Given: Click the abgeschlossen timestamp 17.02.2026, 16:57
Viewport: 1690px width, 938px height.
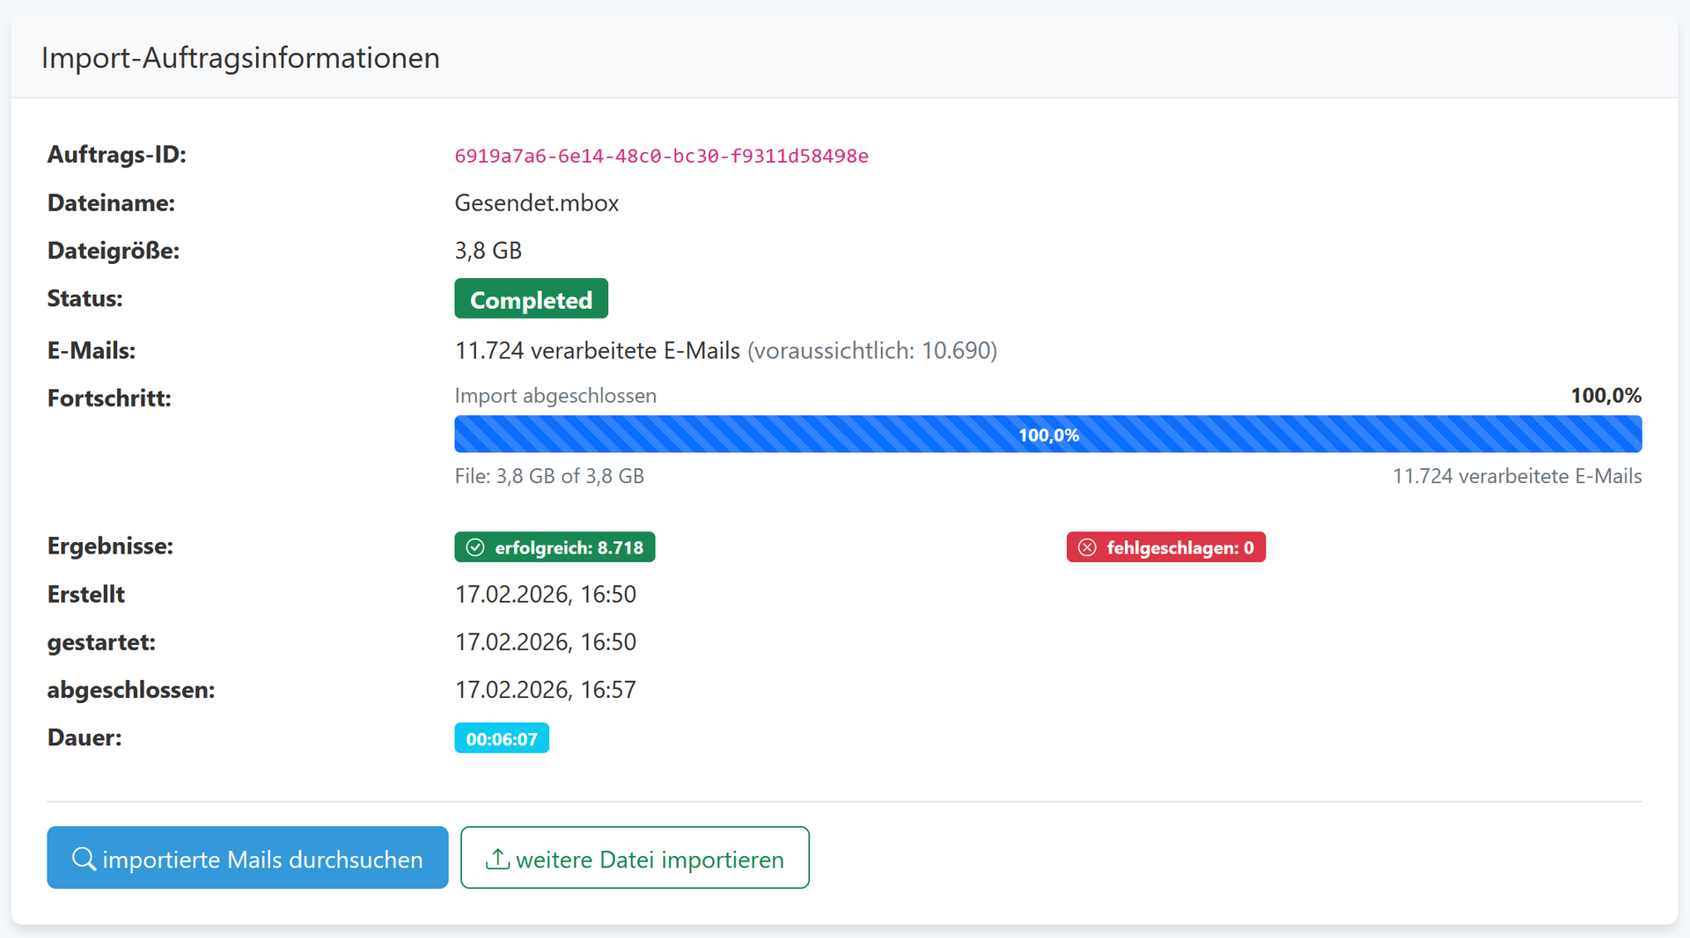Looking at the screenshot, I should click(x=545, y=690).
